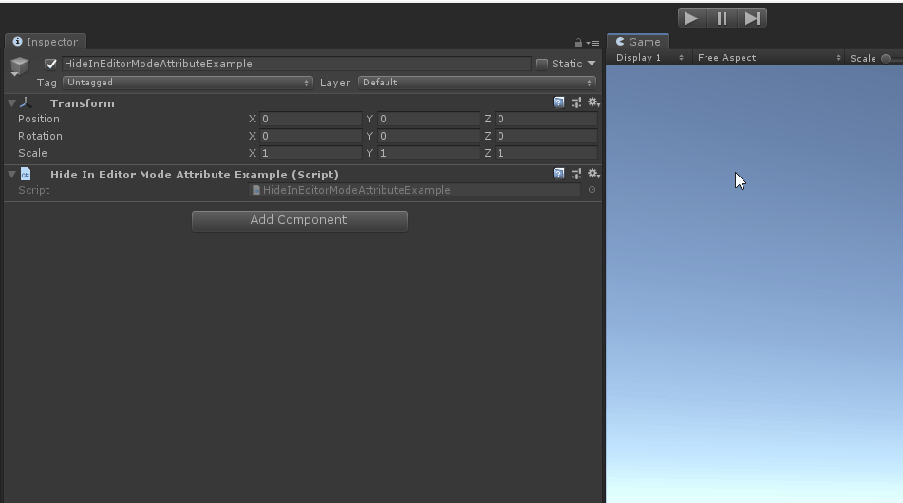Open the Static flags dropdown arrow
Viewport: 903px width, 503px height.
click(593, 64)
